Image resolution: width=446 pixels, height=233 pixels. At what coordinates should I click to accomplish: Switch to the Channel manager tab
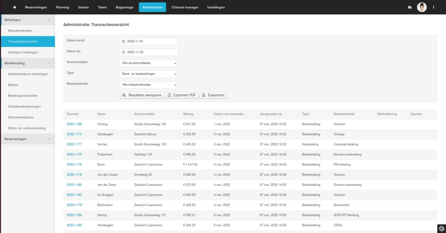click(x=185, y=7)
